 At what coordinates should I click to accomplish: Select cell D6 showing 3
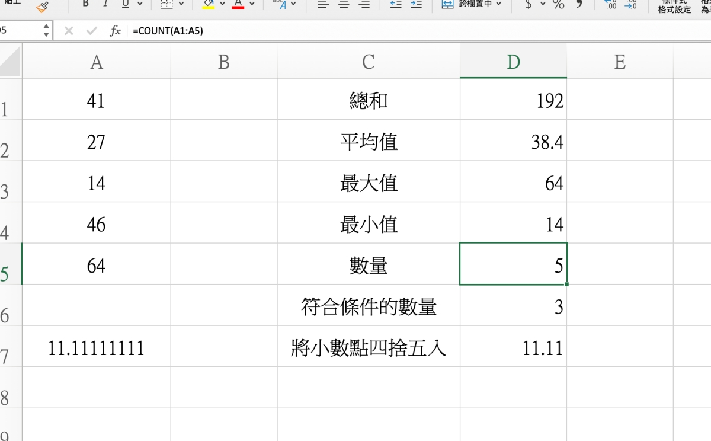point(513,305)
